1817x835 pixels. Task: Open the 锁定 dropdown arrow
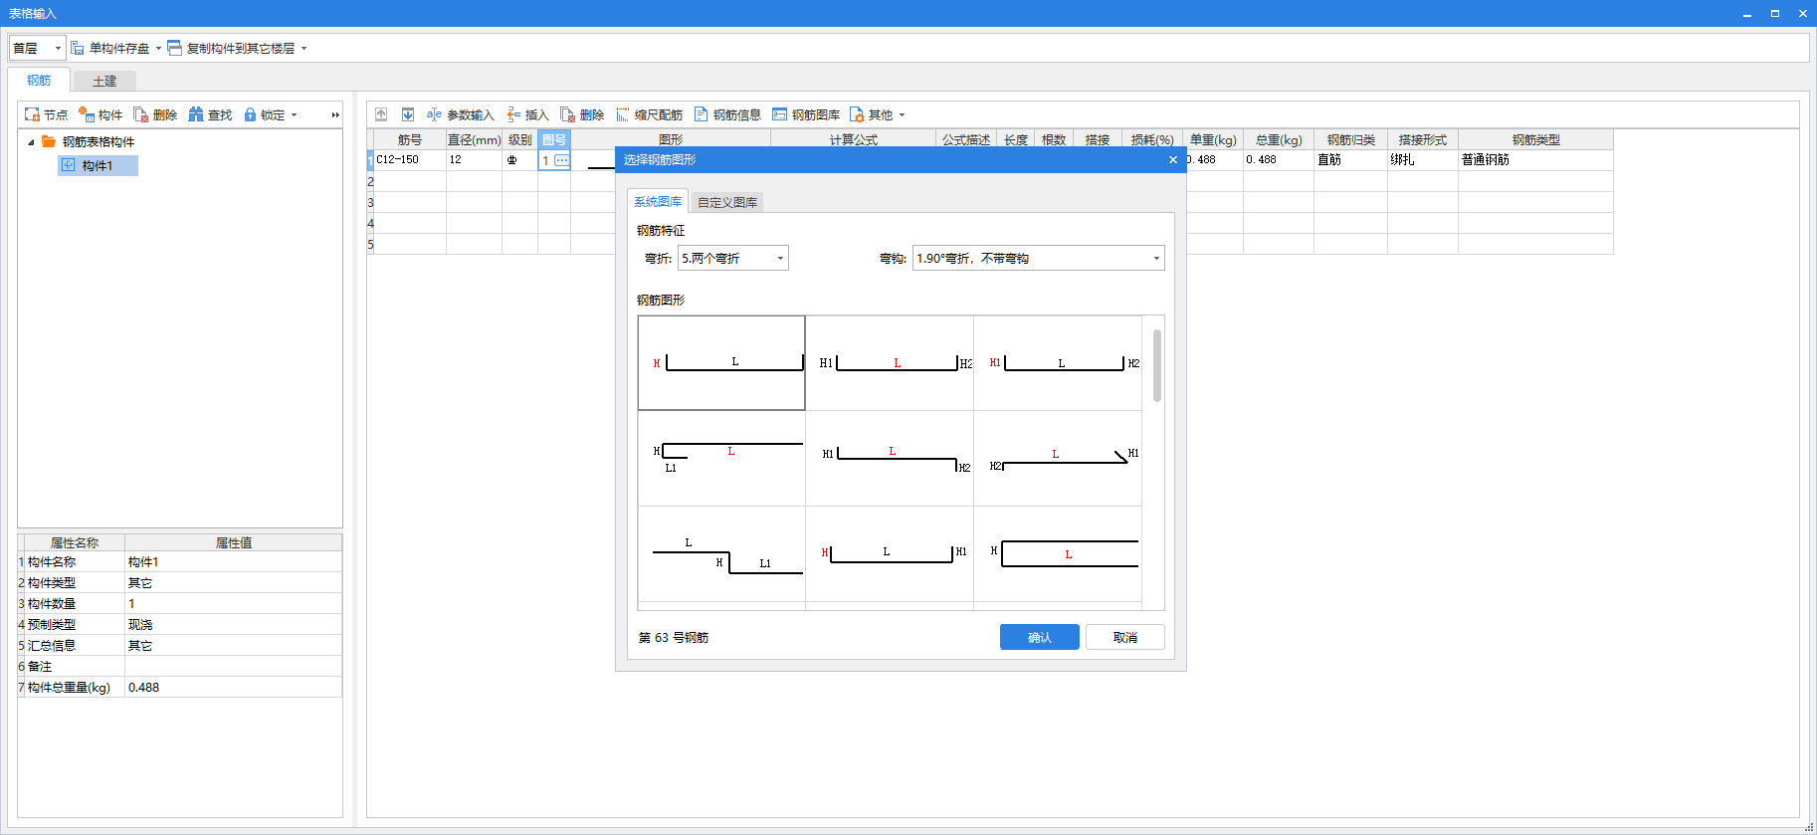coord(294,114)
